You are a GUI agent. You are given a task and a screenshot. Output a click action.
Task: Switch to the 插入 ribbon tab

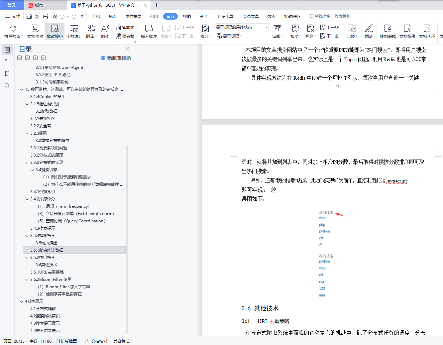113,16
